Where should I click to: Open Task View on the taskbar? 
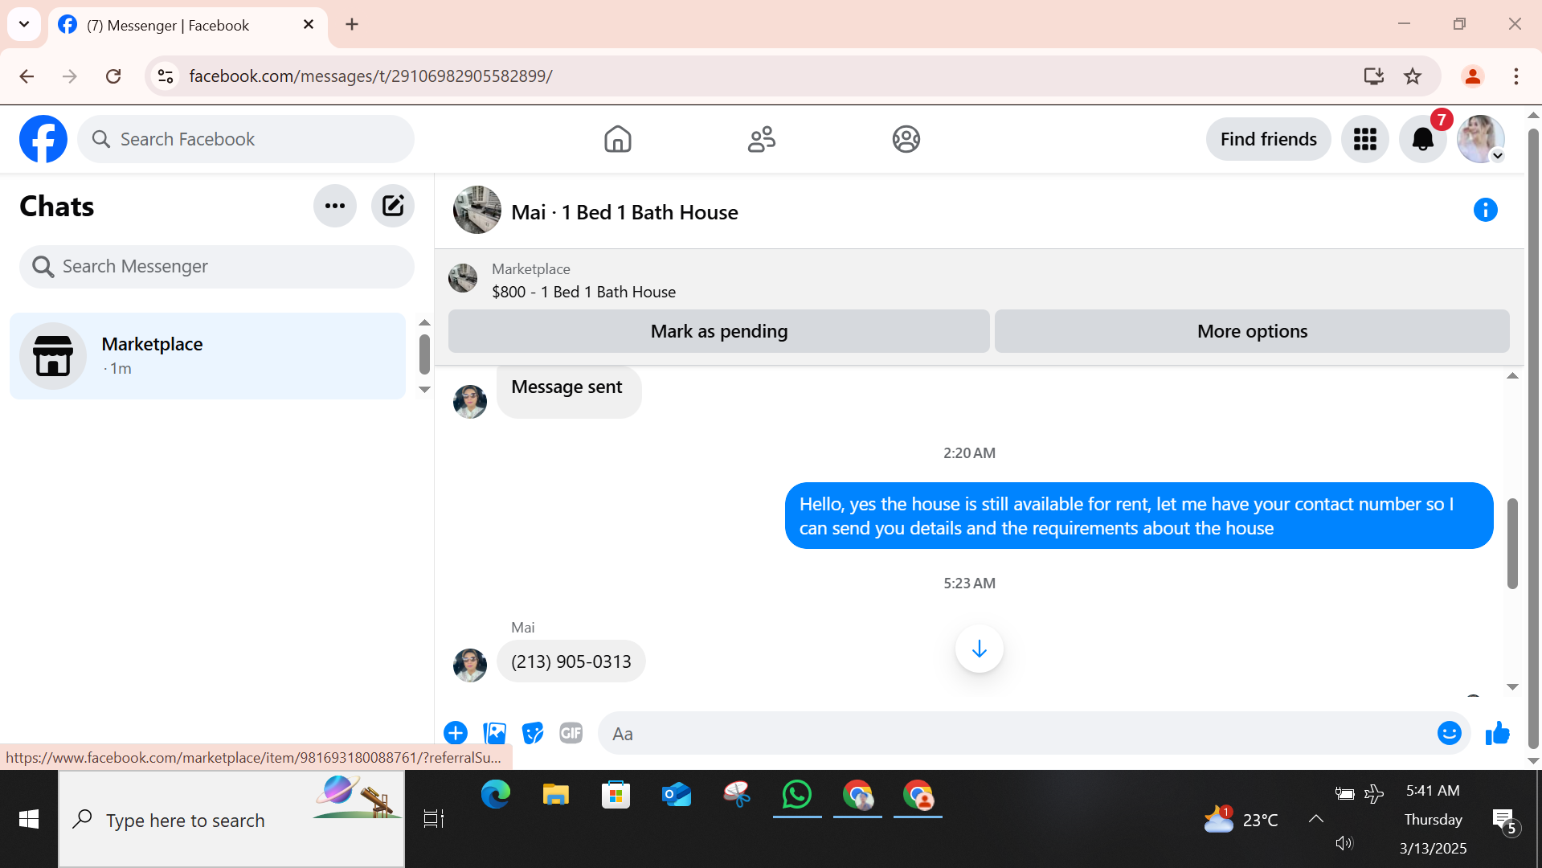pyautogui.click(x=434, y=819)
